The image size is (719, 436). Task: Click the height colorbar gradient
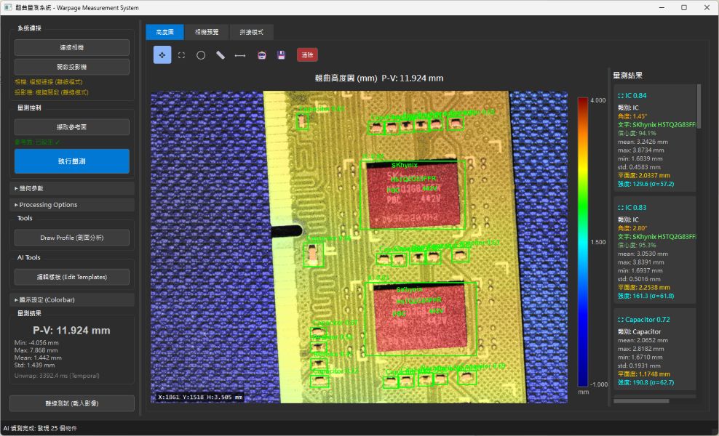coord(582,242)
